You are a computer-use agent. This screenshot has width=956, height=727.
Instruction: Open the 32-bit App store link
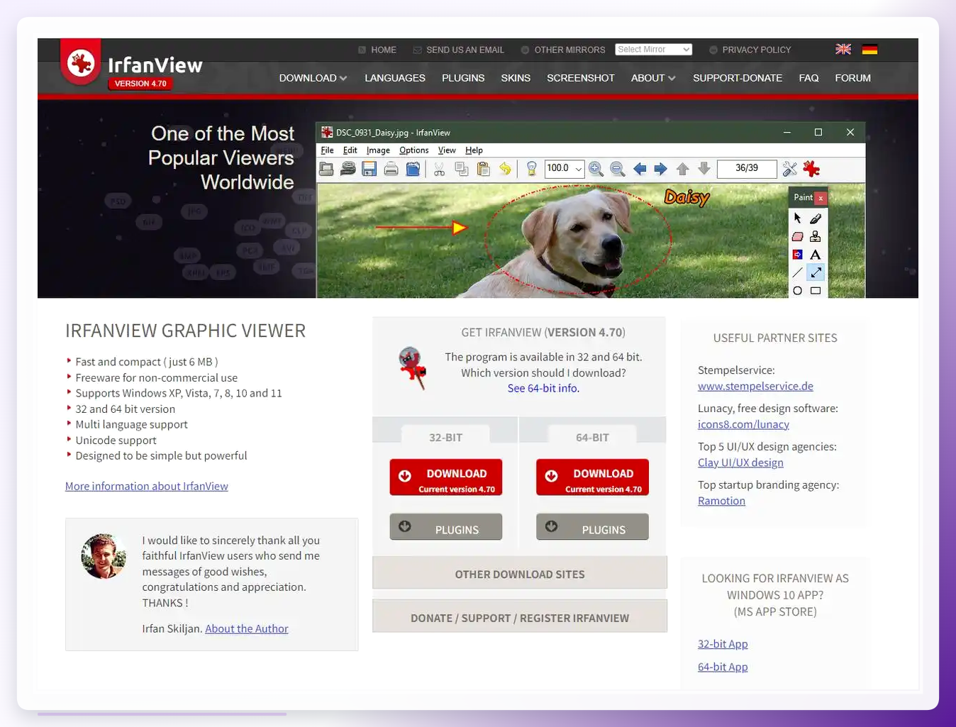[723, 644]
